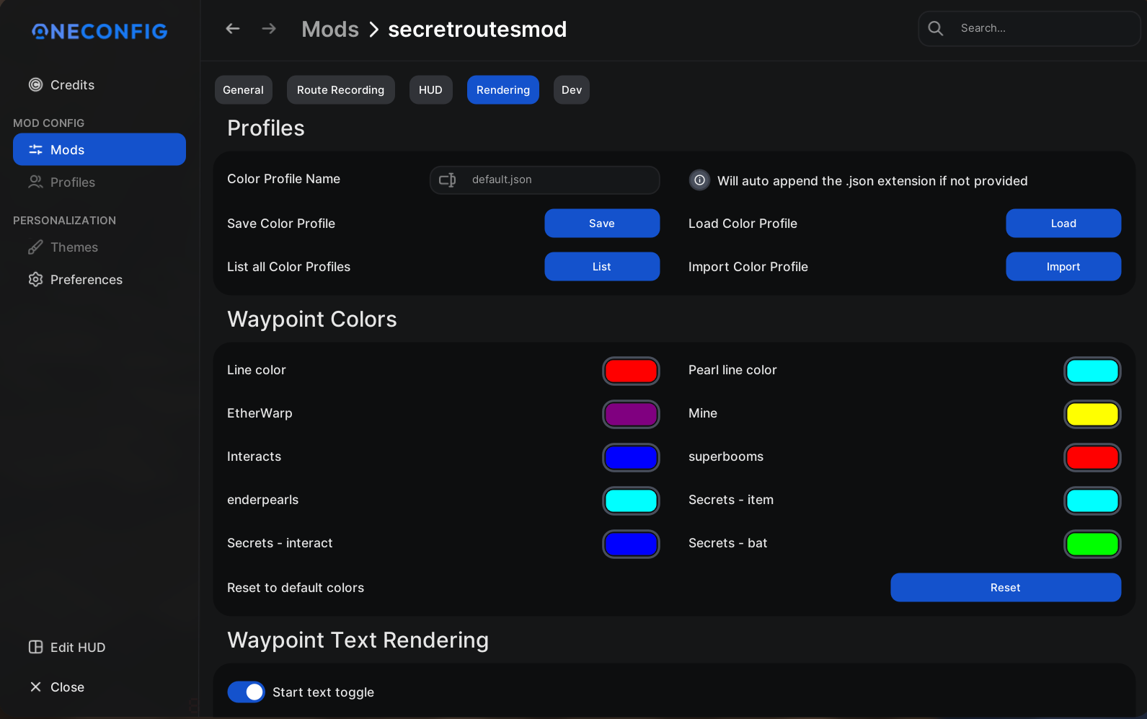Change the Secrets - interact color
This screenshot has width=1147, height=719.
(631, 544)
